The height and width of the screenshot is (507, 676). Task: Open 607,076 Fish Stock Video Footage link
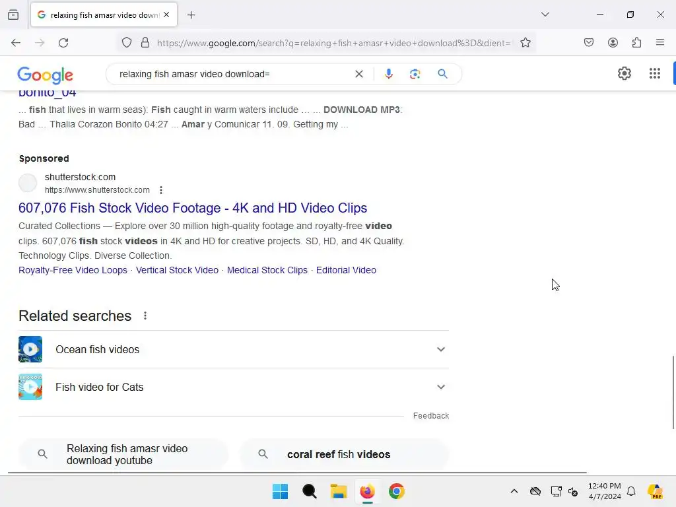pos(193,208)
